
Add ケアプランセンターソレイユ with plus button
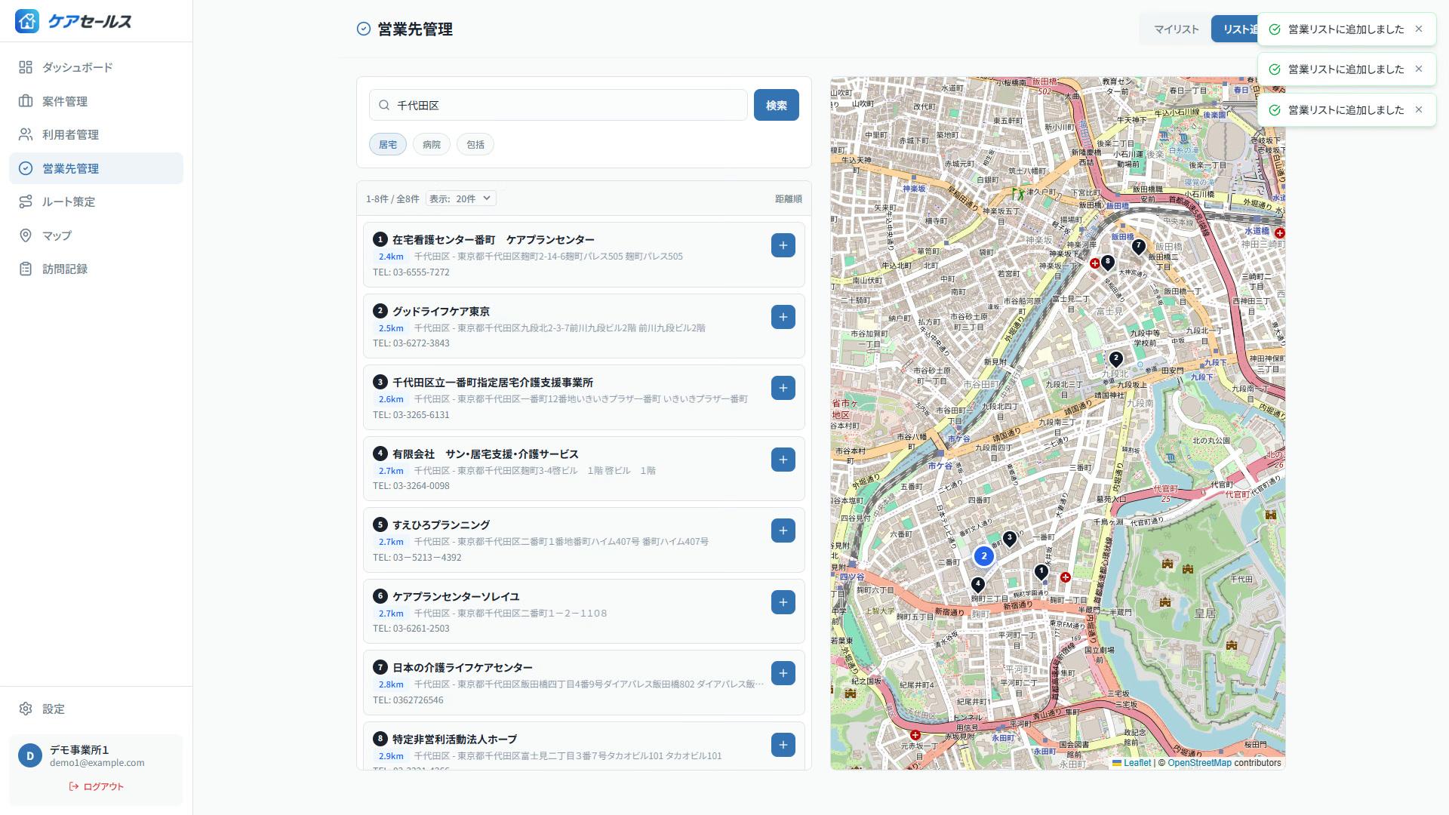tap(783, 602)
